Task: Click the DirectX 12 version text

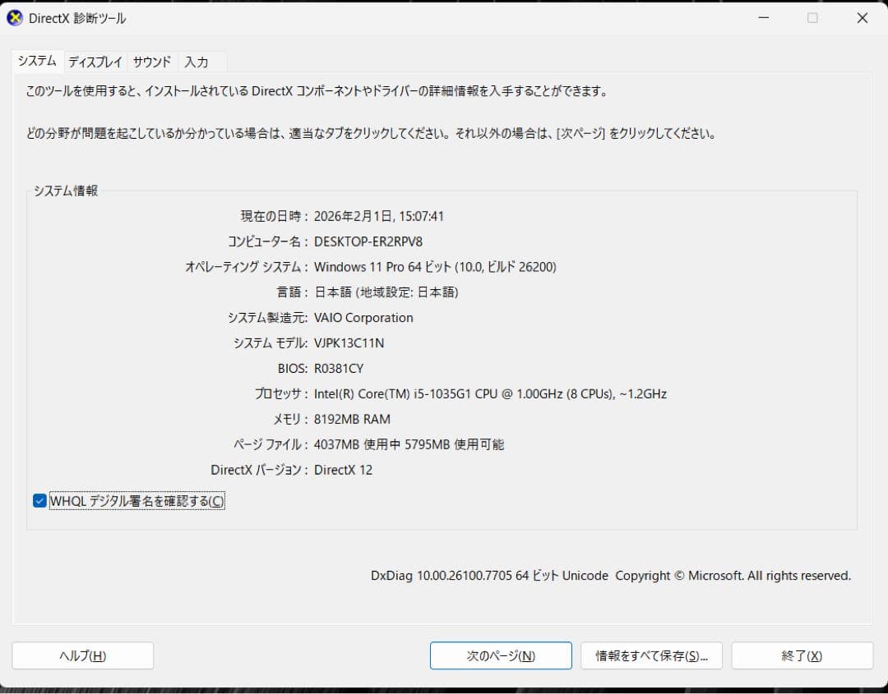Action: tap(343, 470)
